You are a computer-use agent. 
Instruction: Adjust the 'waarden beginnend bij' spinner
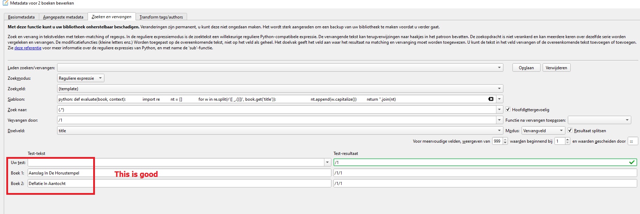[562, 141]
